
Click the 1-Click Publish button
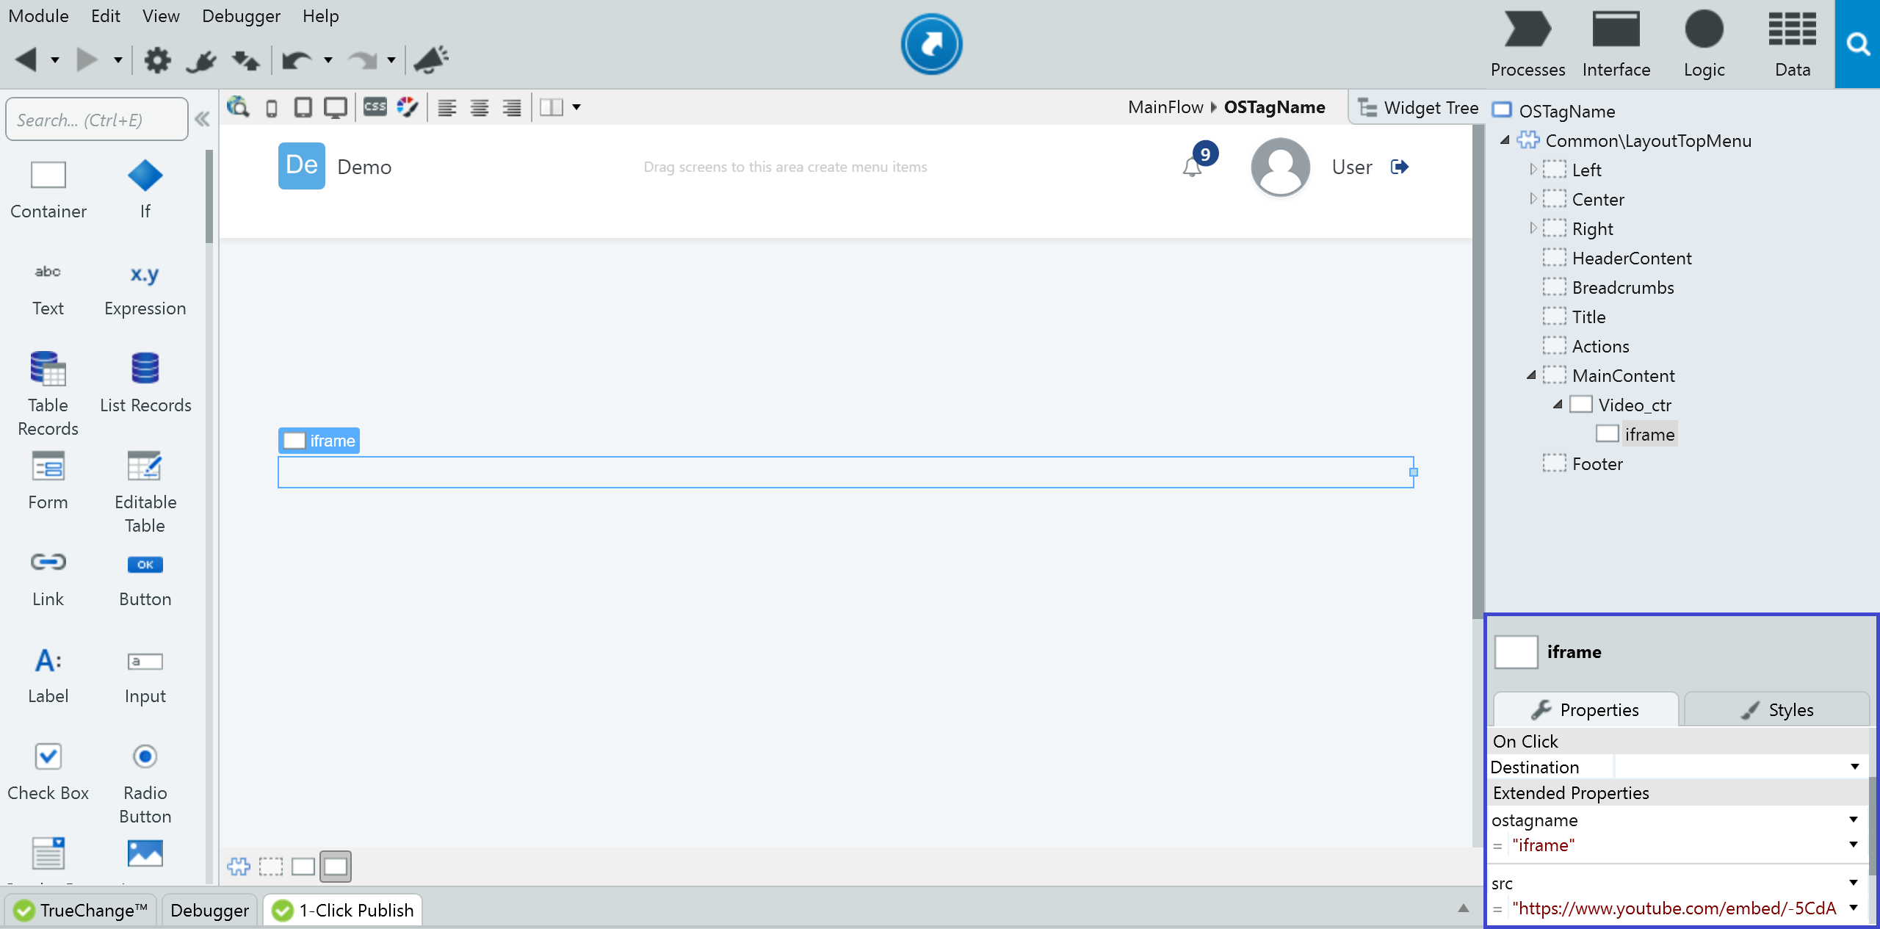pos(341,910)
